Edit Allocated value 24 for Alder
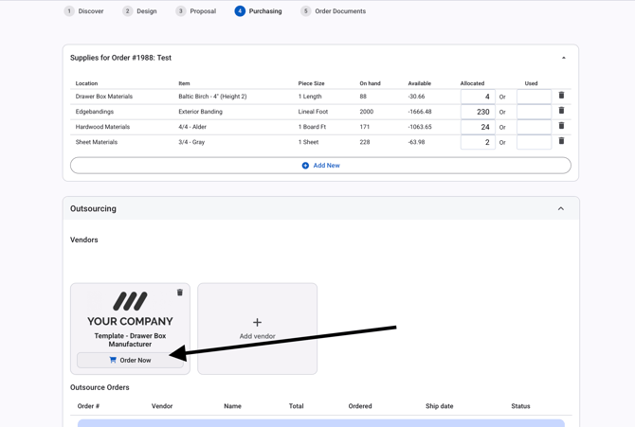635x427 pixels. (x=478, y=127)
